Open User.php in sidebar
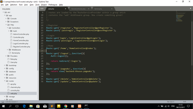Viewport: 193px width, 109px height. 14,62
